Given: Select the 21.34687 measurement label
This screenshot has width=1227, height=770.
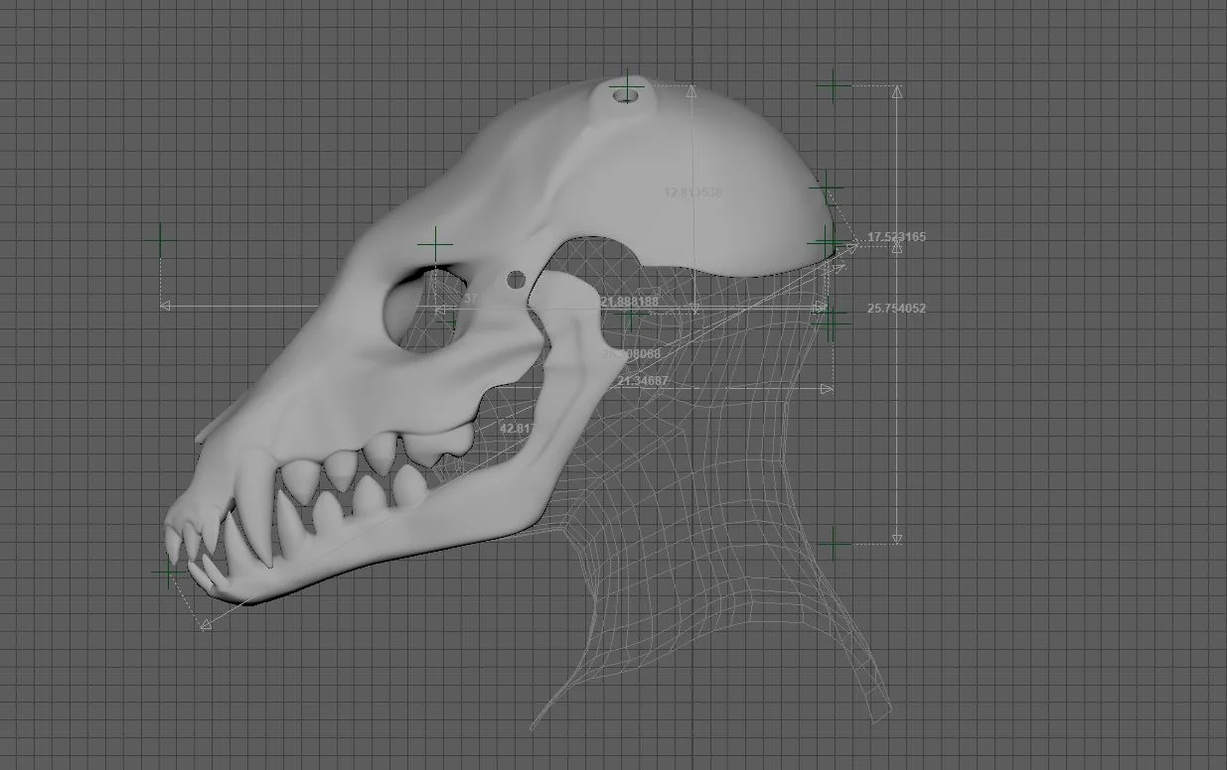Looking at the screenshot, I should (644, 379).
